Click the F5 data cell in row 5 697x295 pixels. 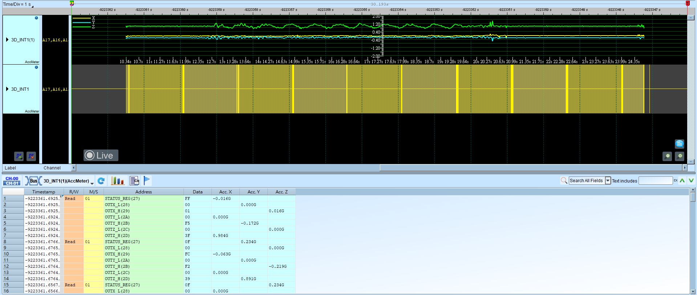pos(198,223)
